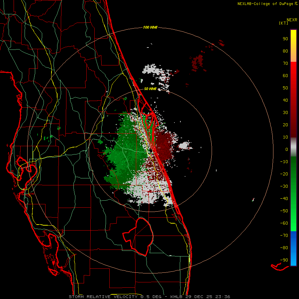Click the -20 scale value
The image size is (299, 299).
tap(284, 174)
